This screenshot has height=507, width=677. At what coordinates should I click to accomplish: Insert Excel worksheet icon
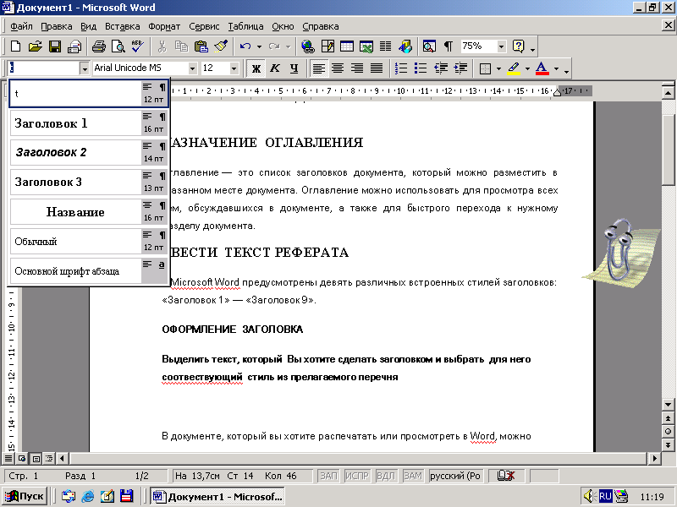coord(366,46)
